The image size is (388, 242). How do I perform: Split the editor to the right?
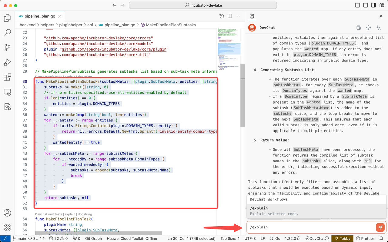tap(230, 16)
